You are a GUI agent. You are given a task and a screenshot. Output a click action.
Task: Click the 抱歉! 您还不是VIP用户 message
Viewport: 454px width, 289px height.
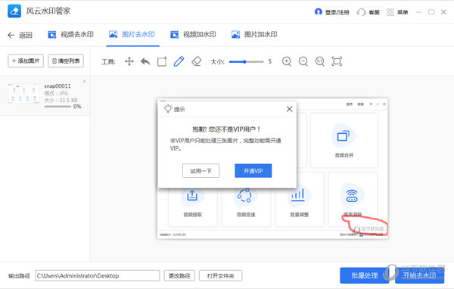tap(227, 129)
